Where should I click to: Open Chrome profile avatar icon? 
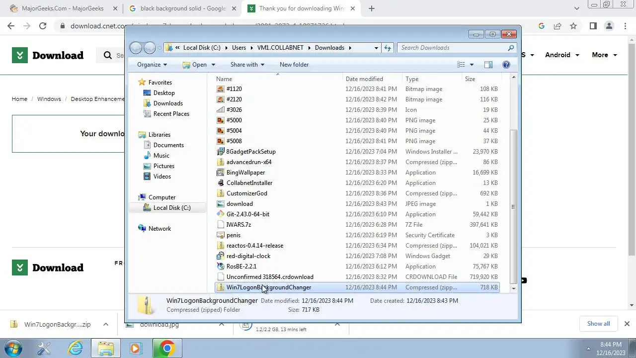tap(610, 26)
